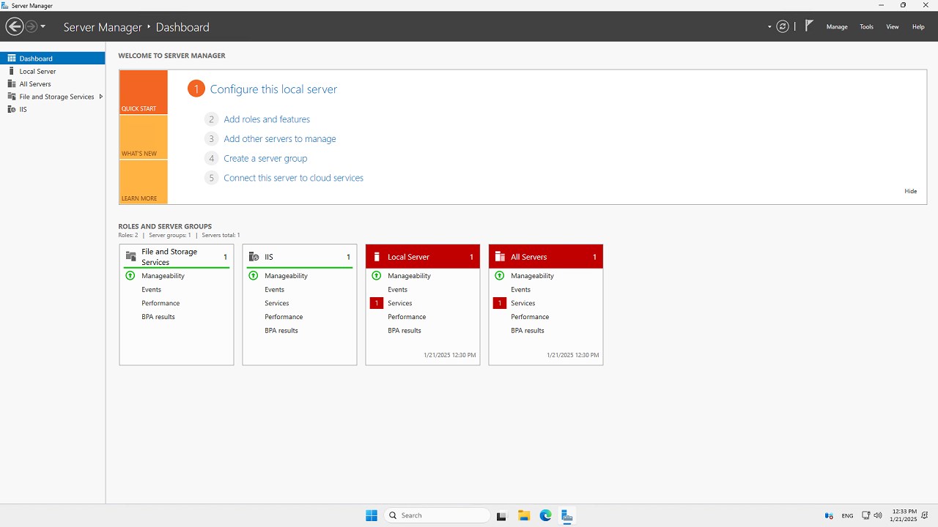
Task: Click the Server Manager taskbar icon
Action: tap(567, 515)
